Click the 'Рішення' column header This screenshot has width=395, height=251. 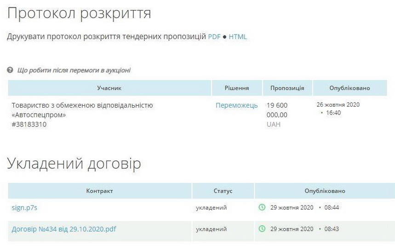[x=237, y=88]
